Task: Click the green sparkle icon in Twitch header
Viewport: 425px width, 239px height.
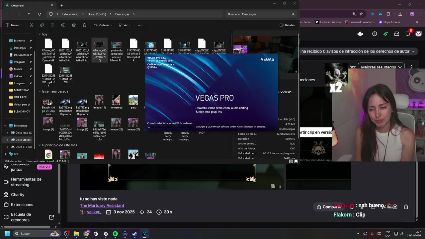Action: click(385, 34)
